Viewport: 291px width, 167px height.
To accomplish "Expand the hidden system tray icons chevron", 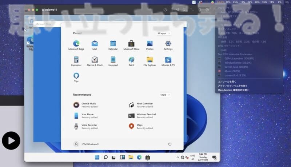I will point(178,157).
